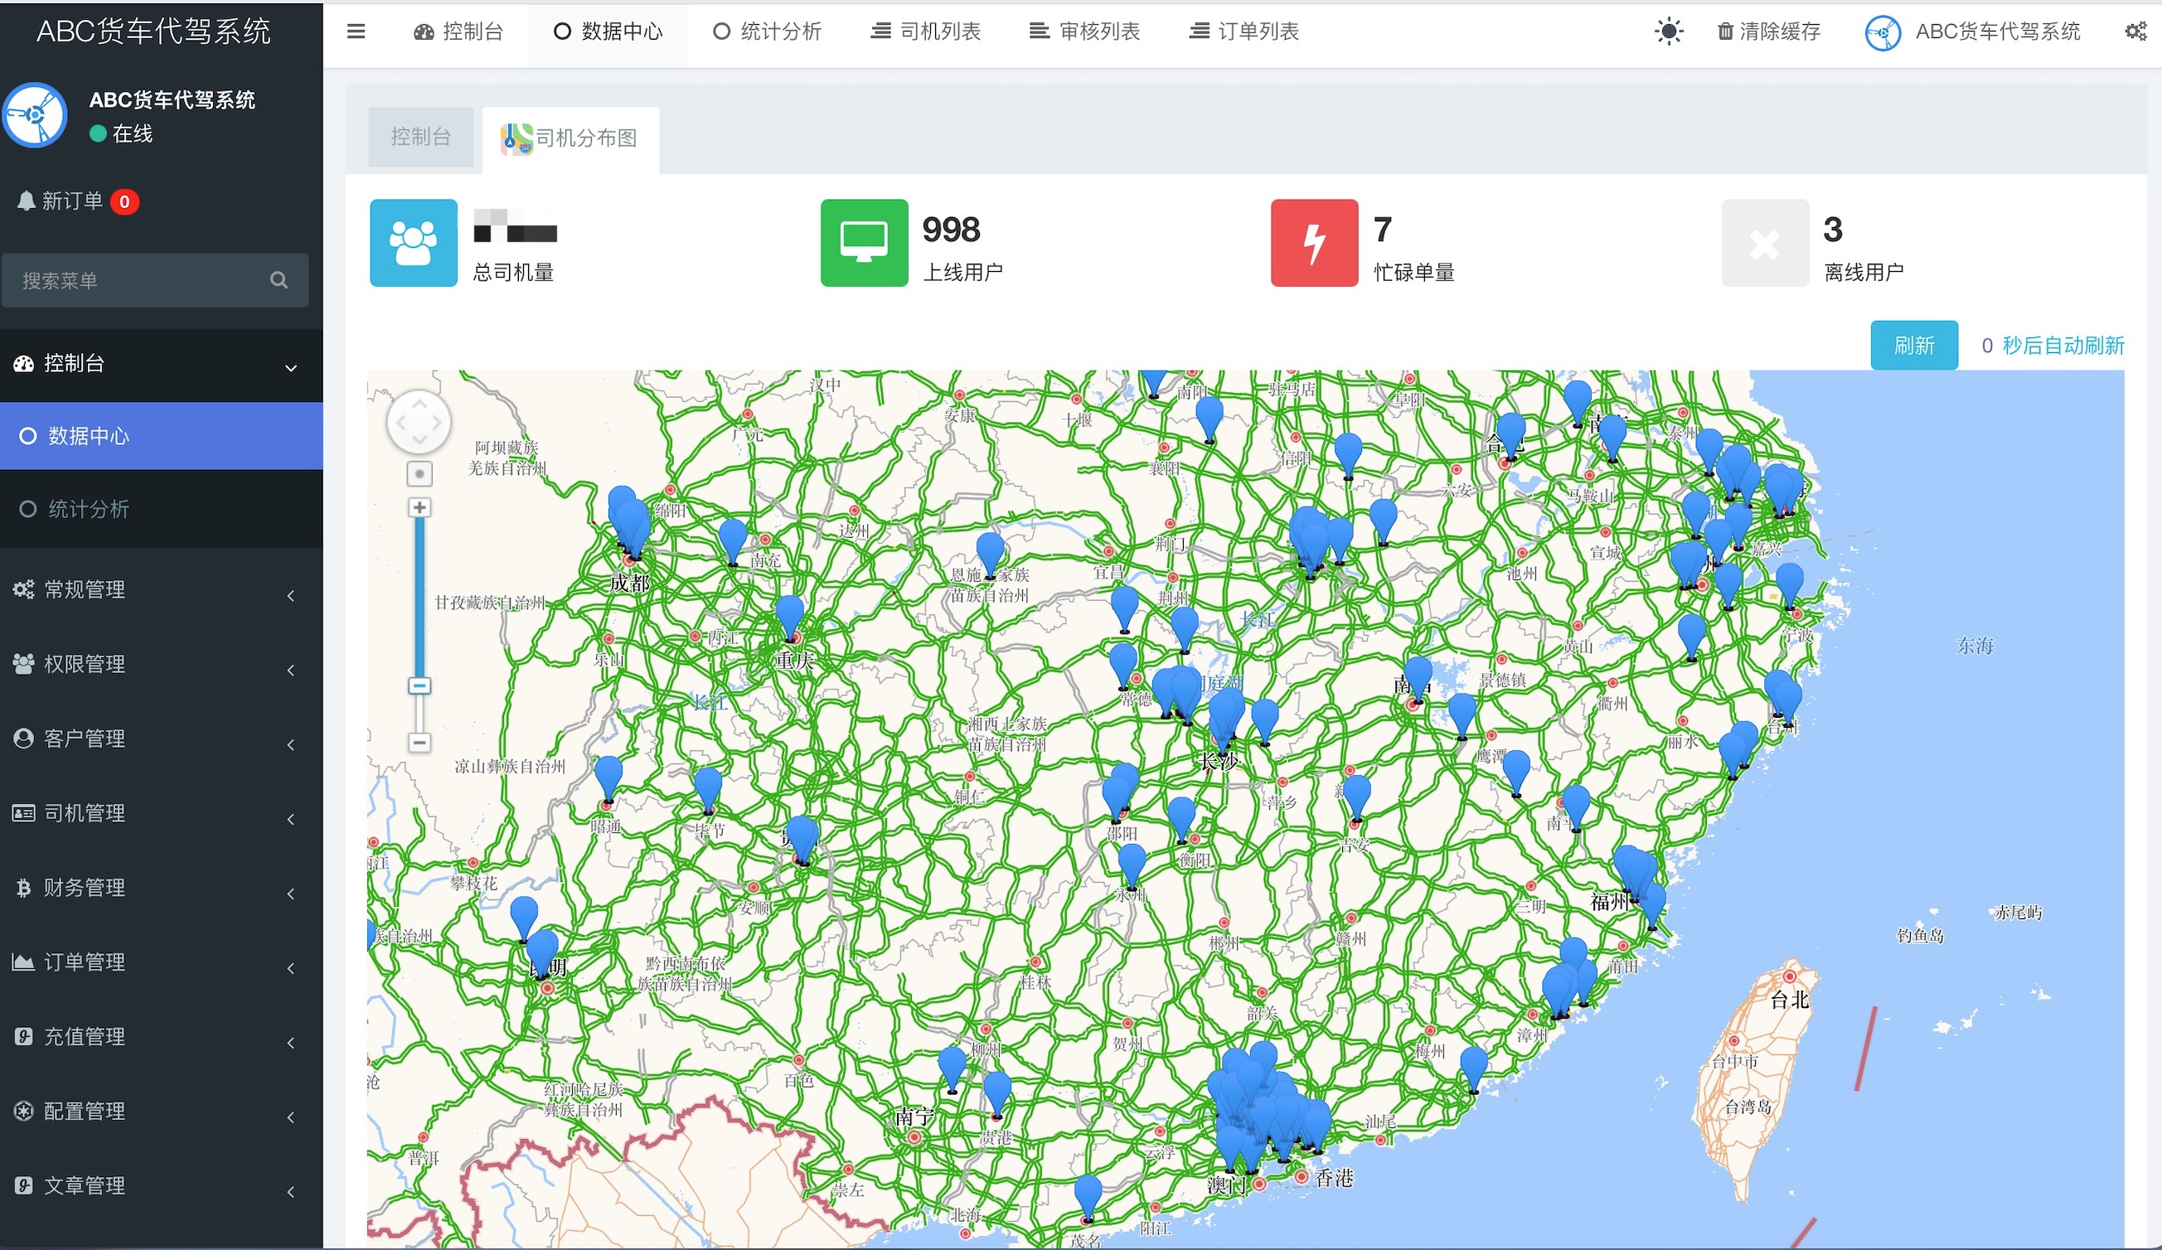The width and height of the screenshot is (2162, 1250).
Task: Click the map pan direction control
Action: 419,423
